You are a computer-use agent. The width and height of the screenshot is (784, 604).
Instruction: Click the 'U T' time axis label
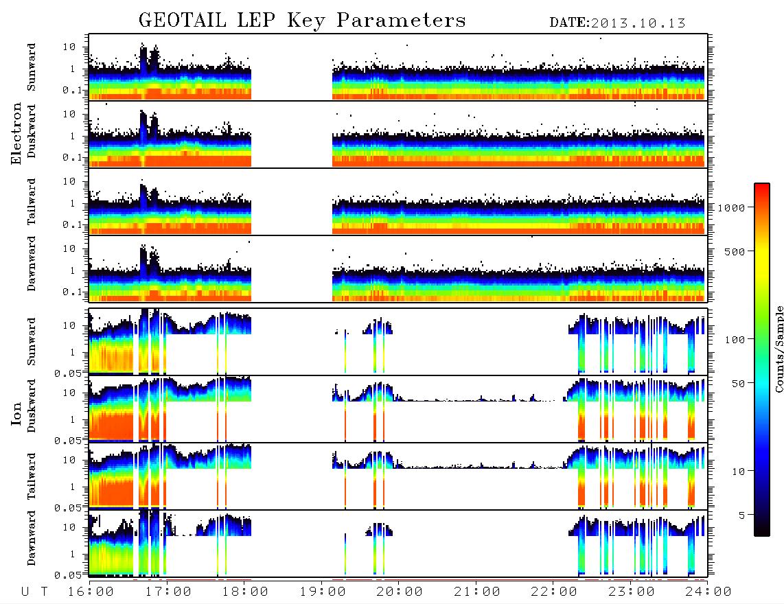pos(34,592)
